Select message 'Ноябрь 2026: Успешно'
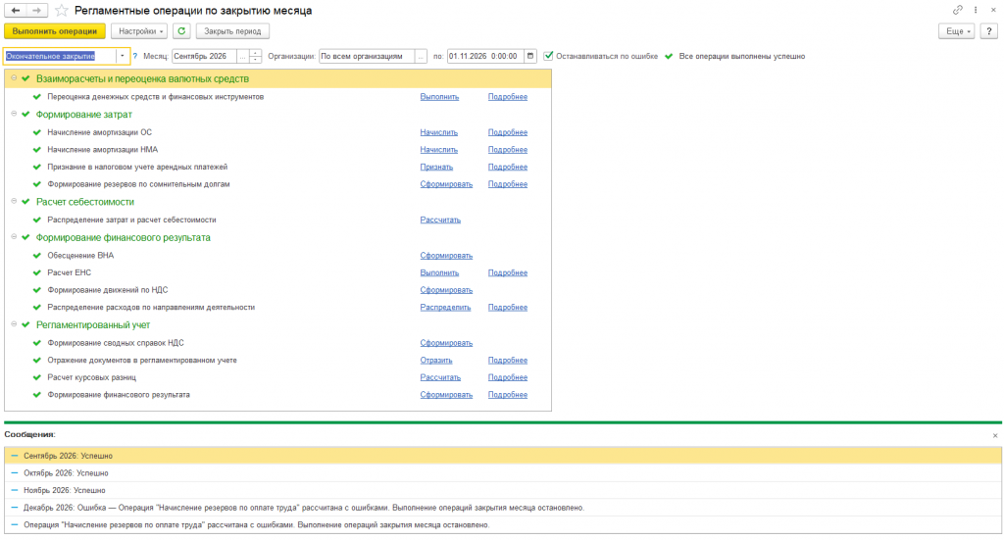Screen dimensions: 1004x540 (x=503, y=490)
